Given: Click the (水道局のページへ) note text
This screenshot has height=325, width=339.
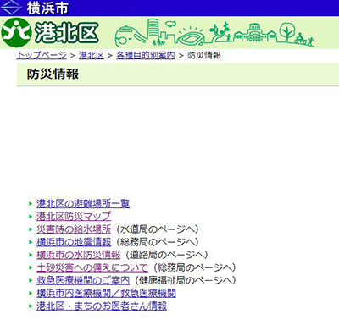Looking at the screenshot, I should pyautogui.click(x=158, y=229).
